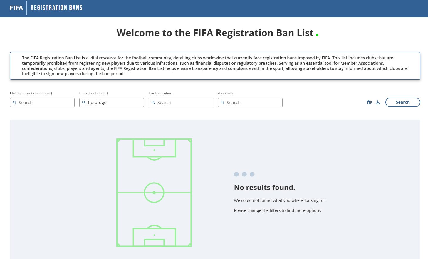Click the ban list description info box
428x259 pixels.
(x=215, y=66)
